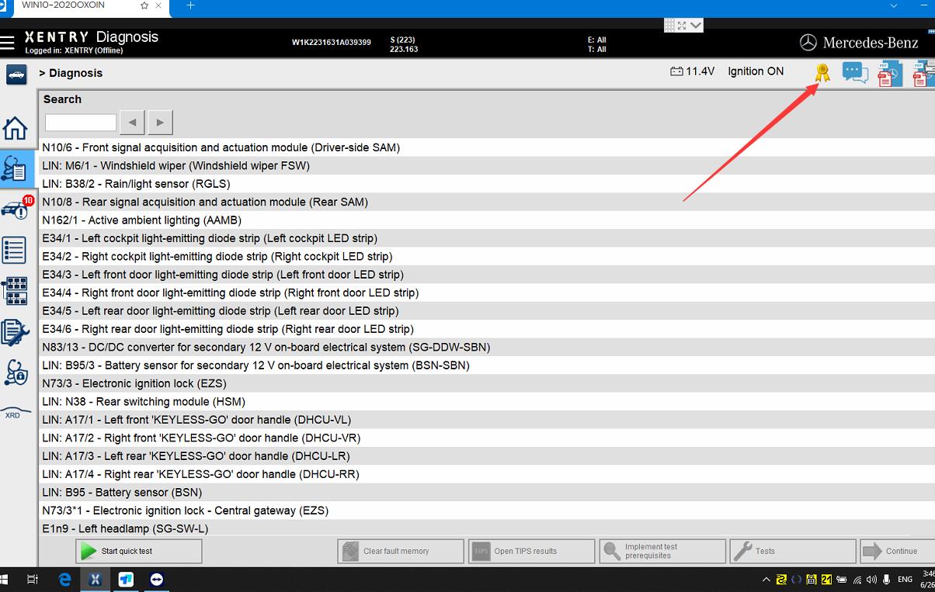The width and height of the screenshot is (935, 592).
Task: Select E34/2 Right cockpit LED strip row
Action: tap(487, 256)
